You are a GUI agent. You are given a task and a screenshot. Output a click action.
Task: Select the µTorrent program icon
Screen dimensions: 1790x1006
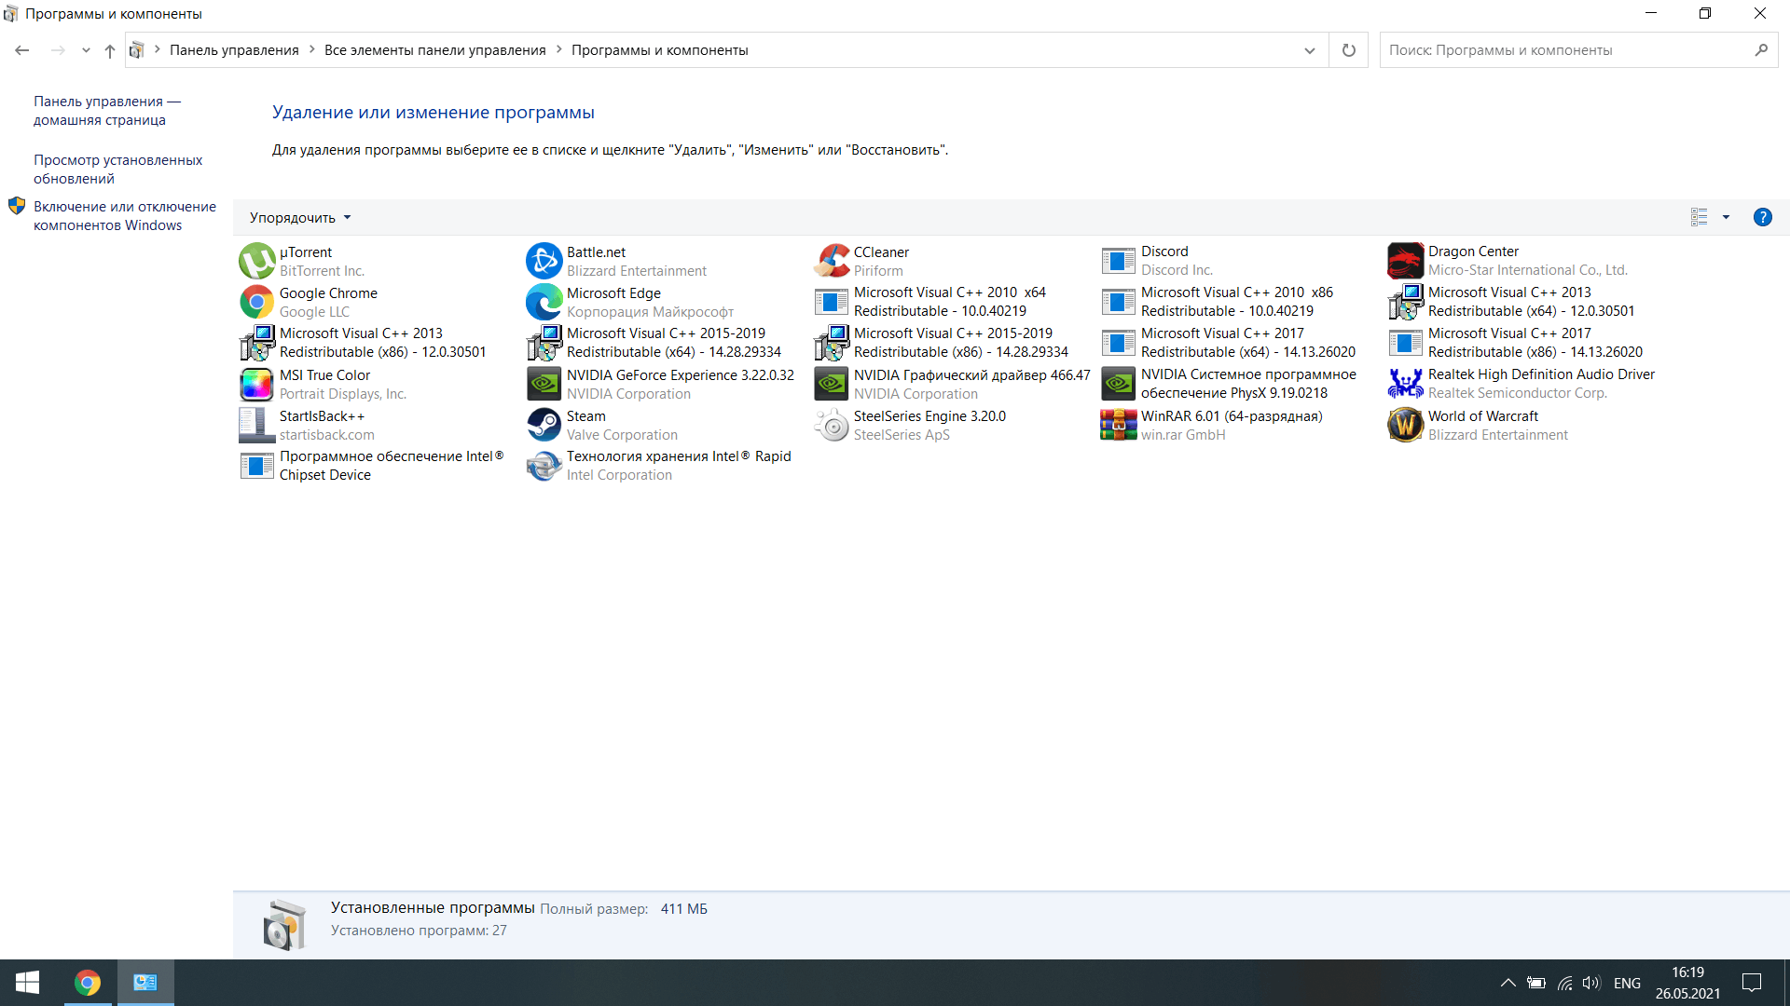click(256, 261)
